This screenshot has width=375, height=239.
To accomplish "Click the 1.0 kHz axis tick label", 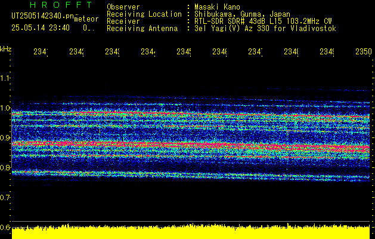I will pyautogui.click(x=5, y=108).
